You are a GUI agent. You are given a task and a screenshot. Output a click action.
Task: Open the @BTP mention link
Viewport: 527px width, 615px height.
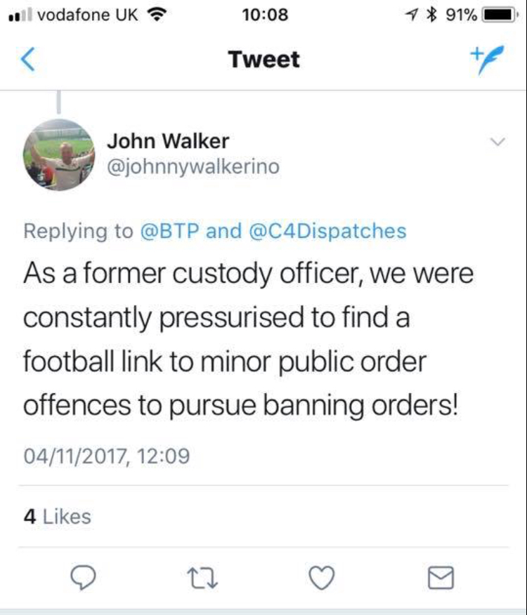coord(169,230)
